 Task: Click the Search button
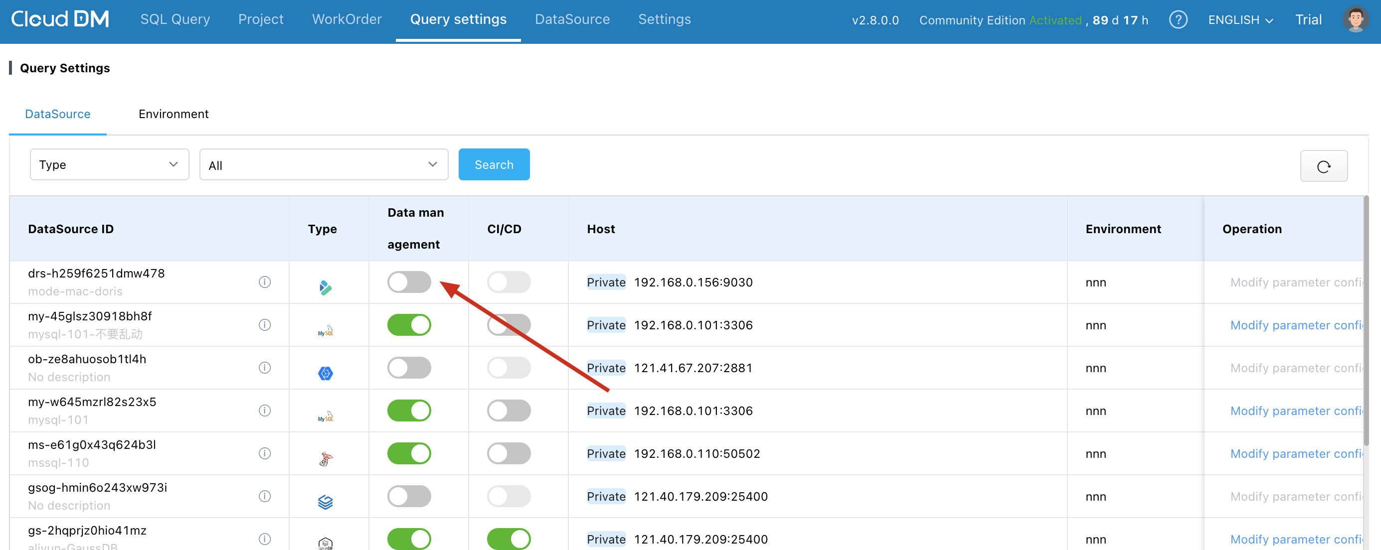pos(494,164)
